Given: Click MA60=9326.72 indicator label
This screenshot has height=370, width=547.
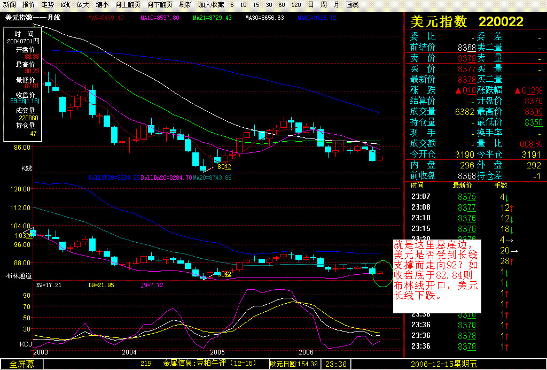Looking at the screenshot, I should pos(317,18).
